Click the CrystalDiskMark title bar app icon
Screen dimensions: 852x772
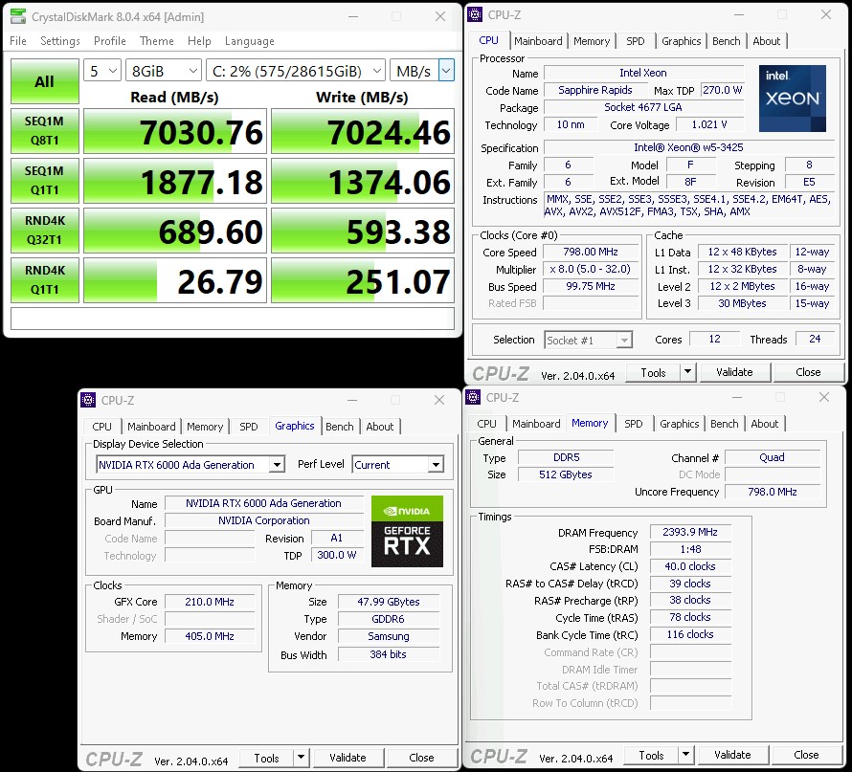tap(18, 16)
